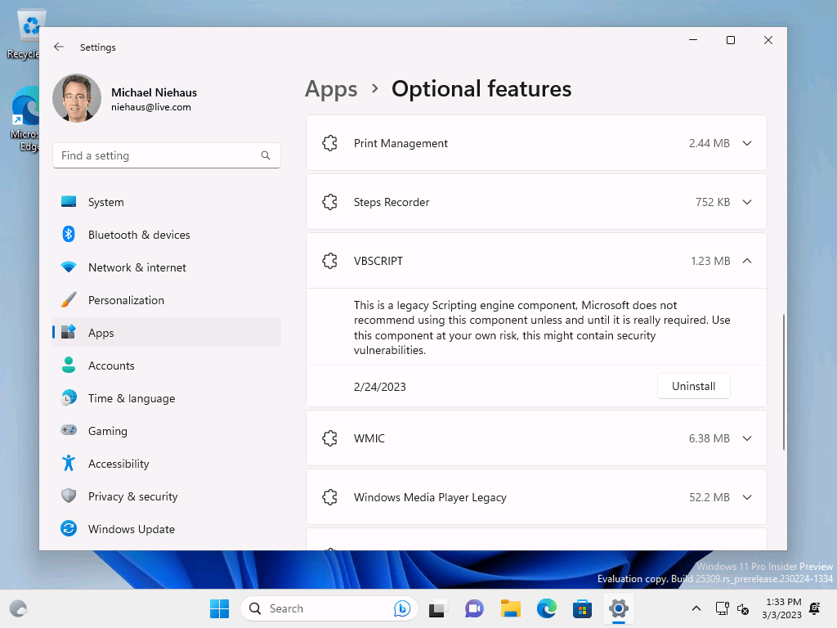This screenshot has height=628, width=837.
Task: Click the muted volume icon in the tray
Action: [743, 608]
